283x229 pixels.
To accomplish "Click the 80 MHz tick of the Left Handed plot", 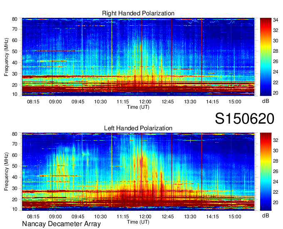I will tap(15, 134).
